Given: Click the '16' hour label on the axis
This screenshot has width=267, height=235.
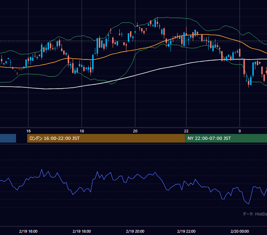Looking at the screenshot, I should (28, 131).
